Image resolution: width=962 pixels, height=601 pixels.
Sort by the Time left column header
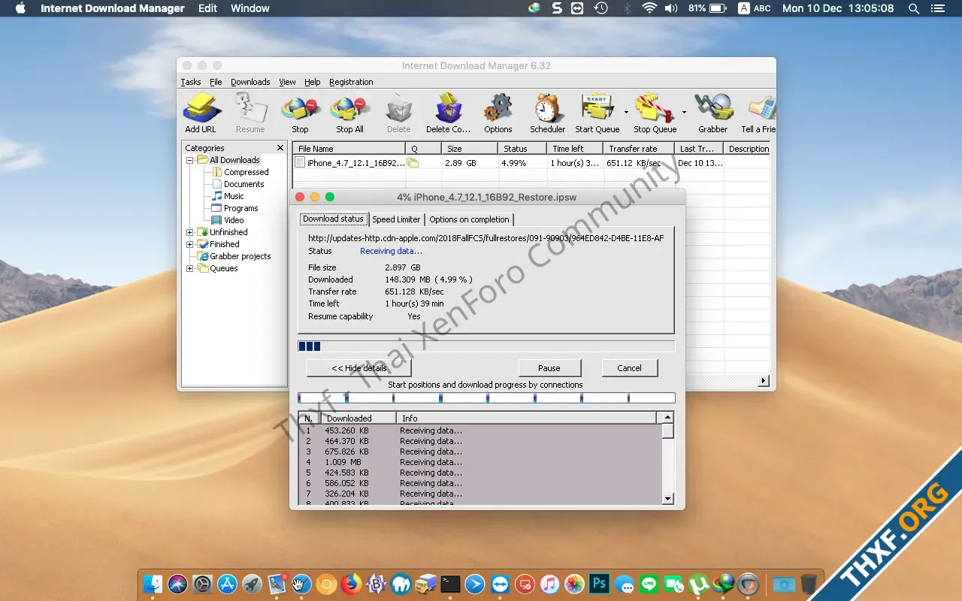coord(575,149)
